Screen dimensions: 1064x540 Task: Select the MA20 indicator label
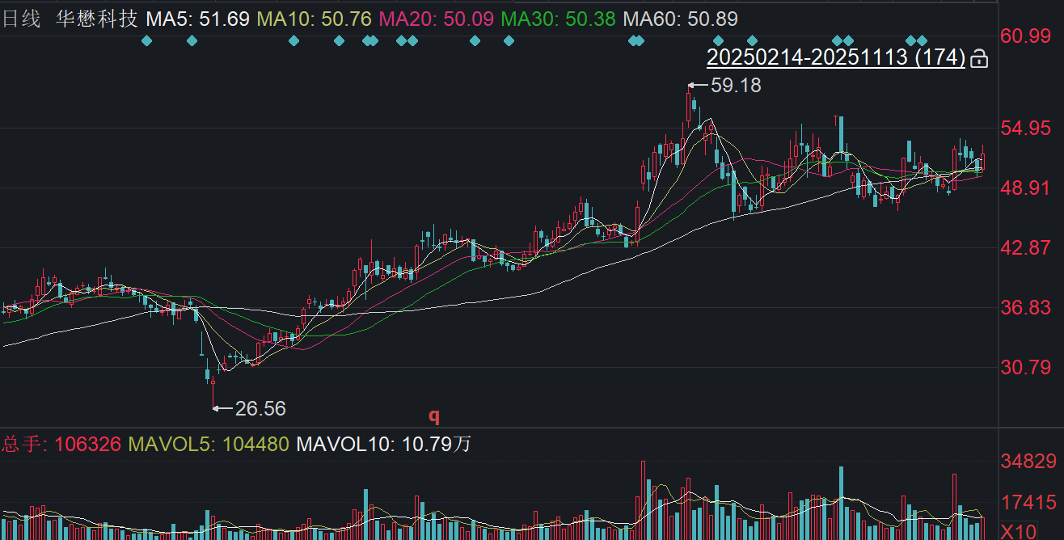point(436,19)
